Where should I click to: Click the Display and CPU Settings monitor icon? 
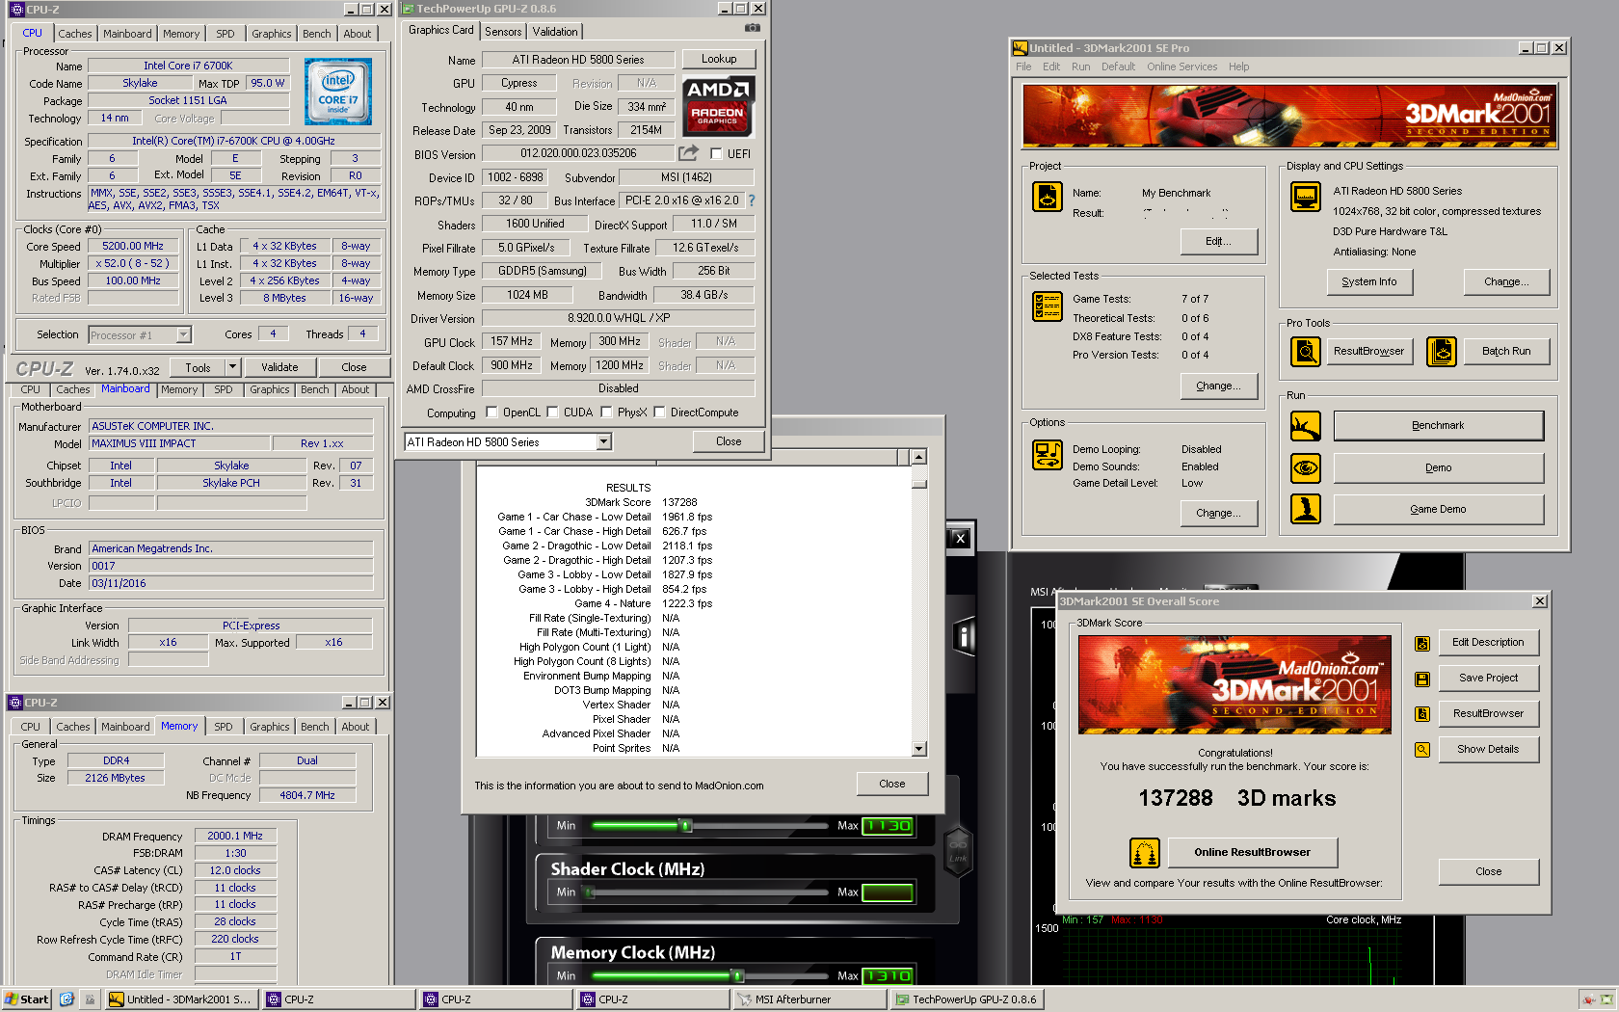click(1306, 197)
